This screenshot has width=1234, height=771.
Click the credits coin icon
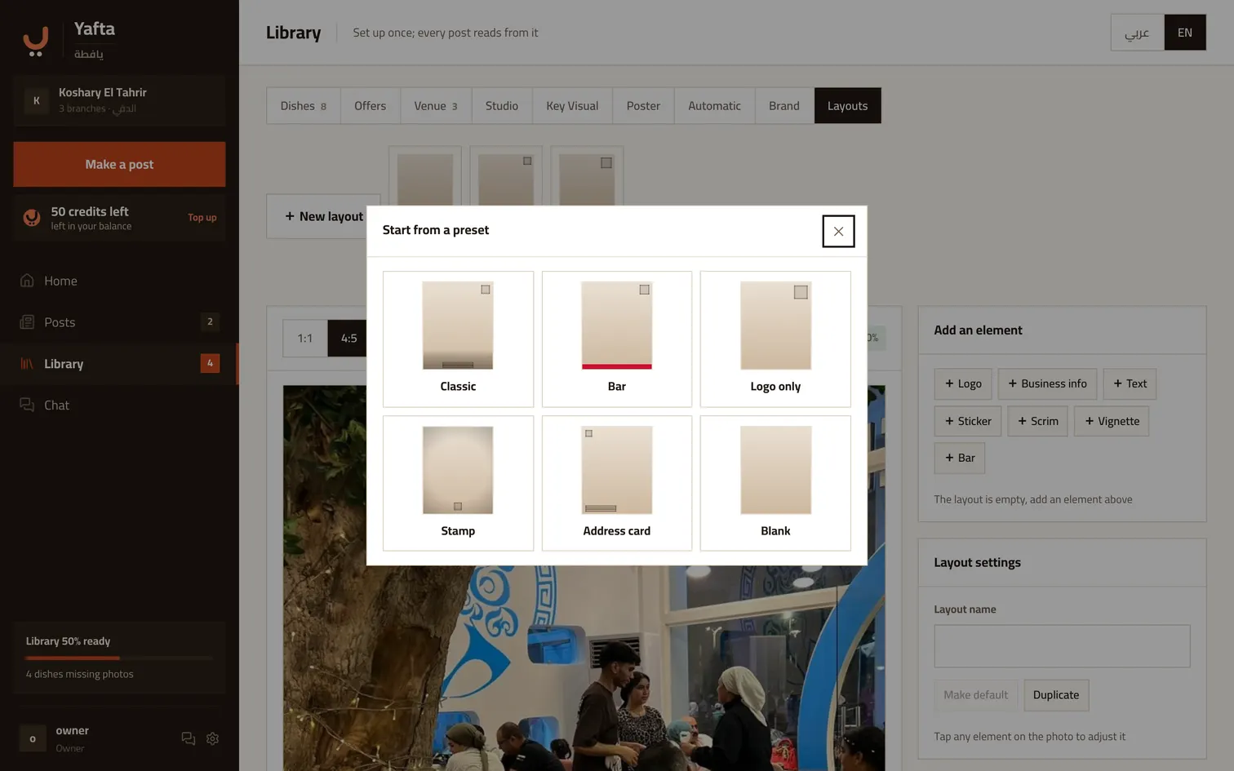pos(32,218)
